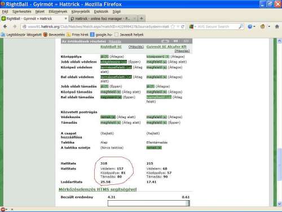Minimize the Firefox window
Viewport: 282px width, 212px height.
pos(263,4)
